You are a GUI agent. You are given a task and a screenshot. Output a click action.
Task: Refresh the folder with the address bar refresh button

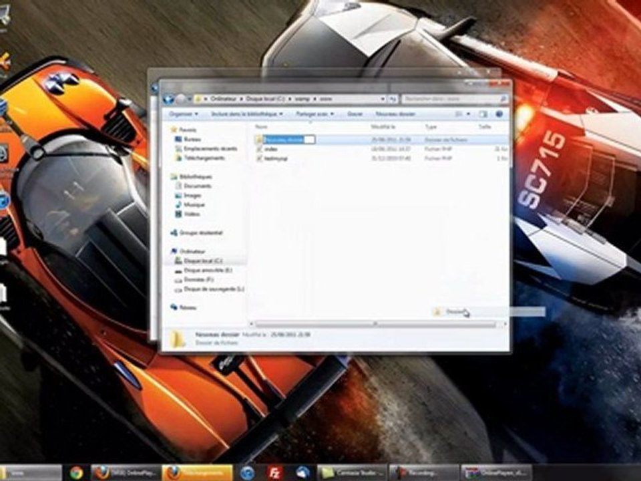pos(393,99)
